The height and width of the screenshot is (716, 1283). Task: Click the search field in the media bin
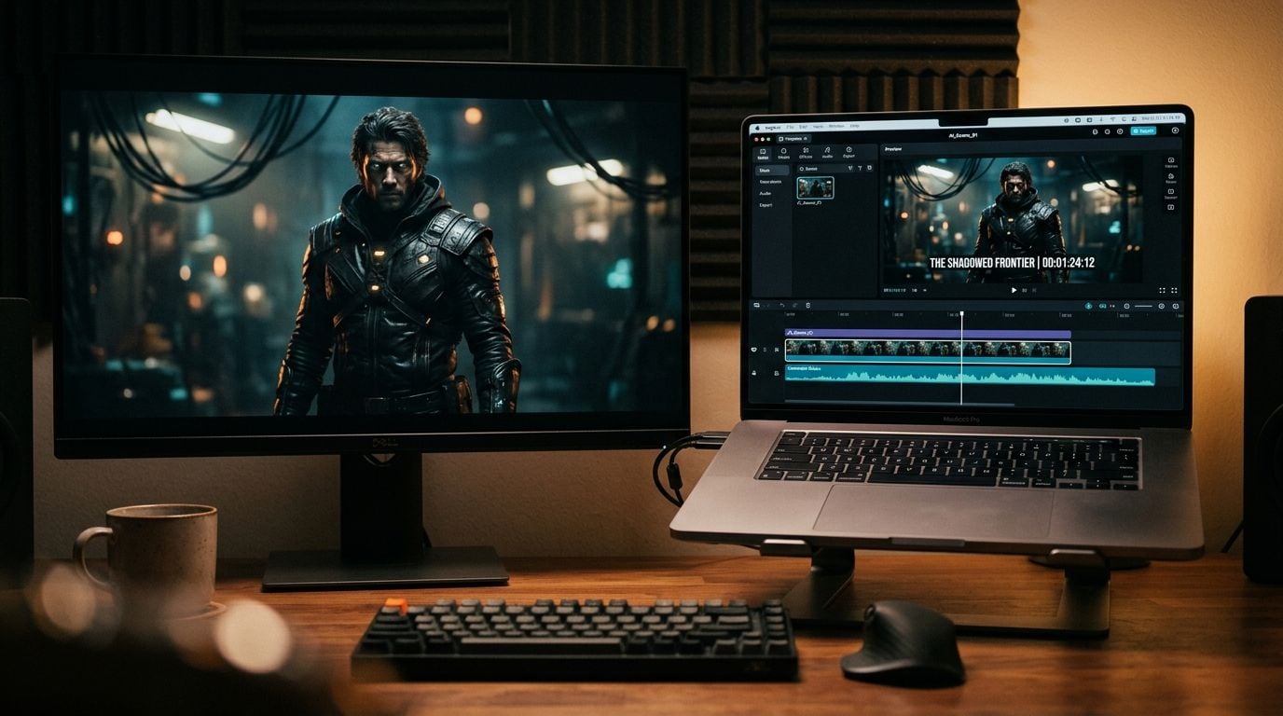[x=821, y=169]
